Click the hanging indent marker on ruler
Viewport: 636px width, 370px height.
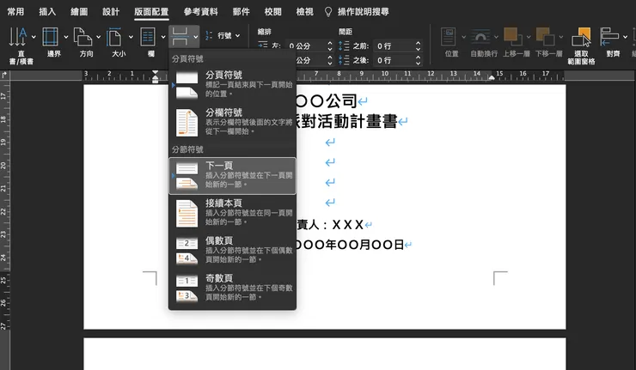pos(155,78)
